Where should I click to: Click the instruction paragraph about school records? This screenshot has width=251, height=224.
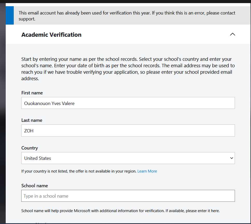128,69
